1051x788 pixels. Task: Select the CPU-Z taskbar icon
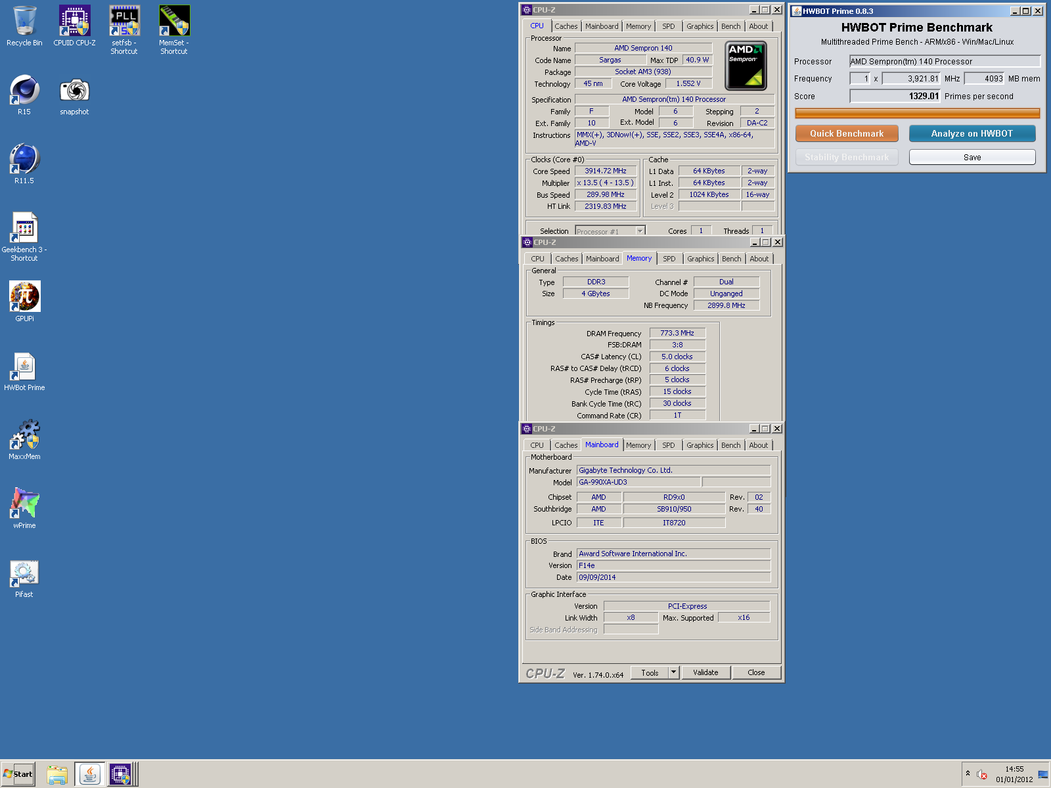tap(123, 774)
